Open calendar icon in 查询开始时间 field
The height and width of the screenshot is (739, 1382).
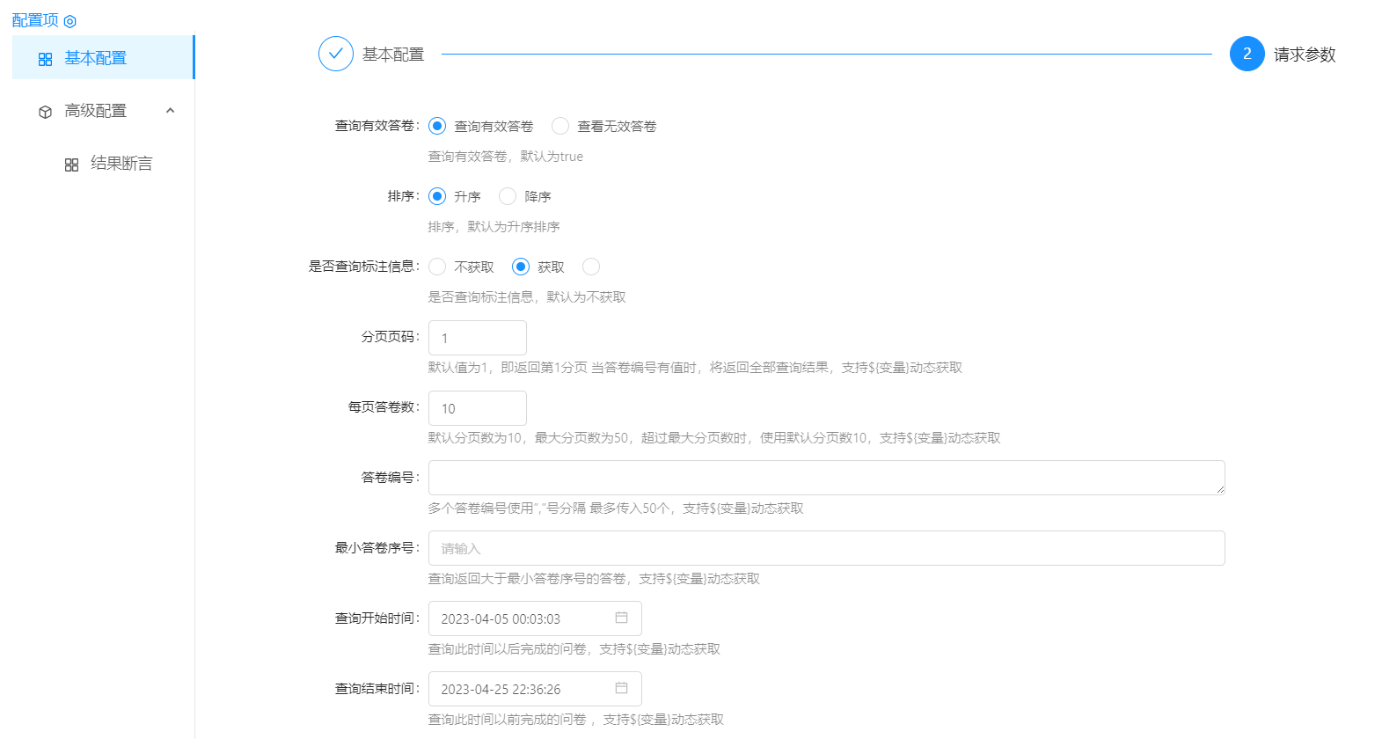621,618
